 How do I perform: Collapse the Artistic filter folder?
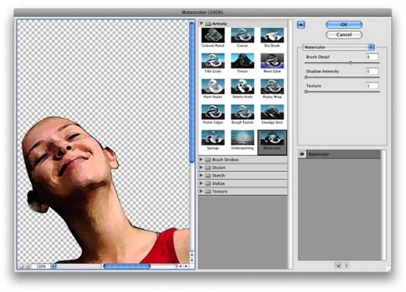click(201, 23)
